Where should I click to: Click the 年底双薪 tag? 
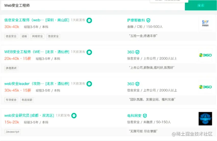27,100
